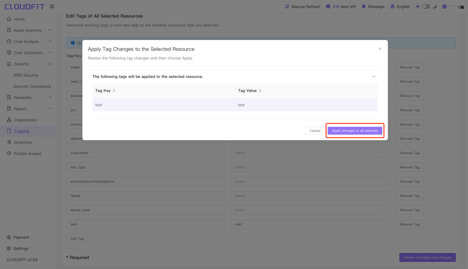Click Apply changes to all selected
Viewport: 468px width, 269px height.
point(355,131)
